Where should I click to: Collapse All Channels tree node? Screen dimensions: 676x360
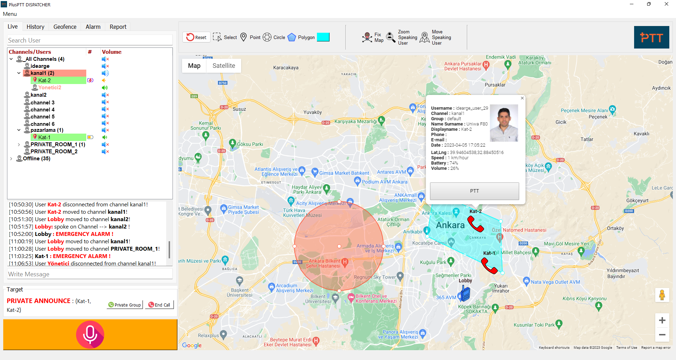pos(11,59)
